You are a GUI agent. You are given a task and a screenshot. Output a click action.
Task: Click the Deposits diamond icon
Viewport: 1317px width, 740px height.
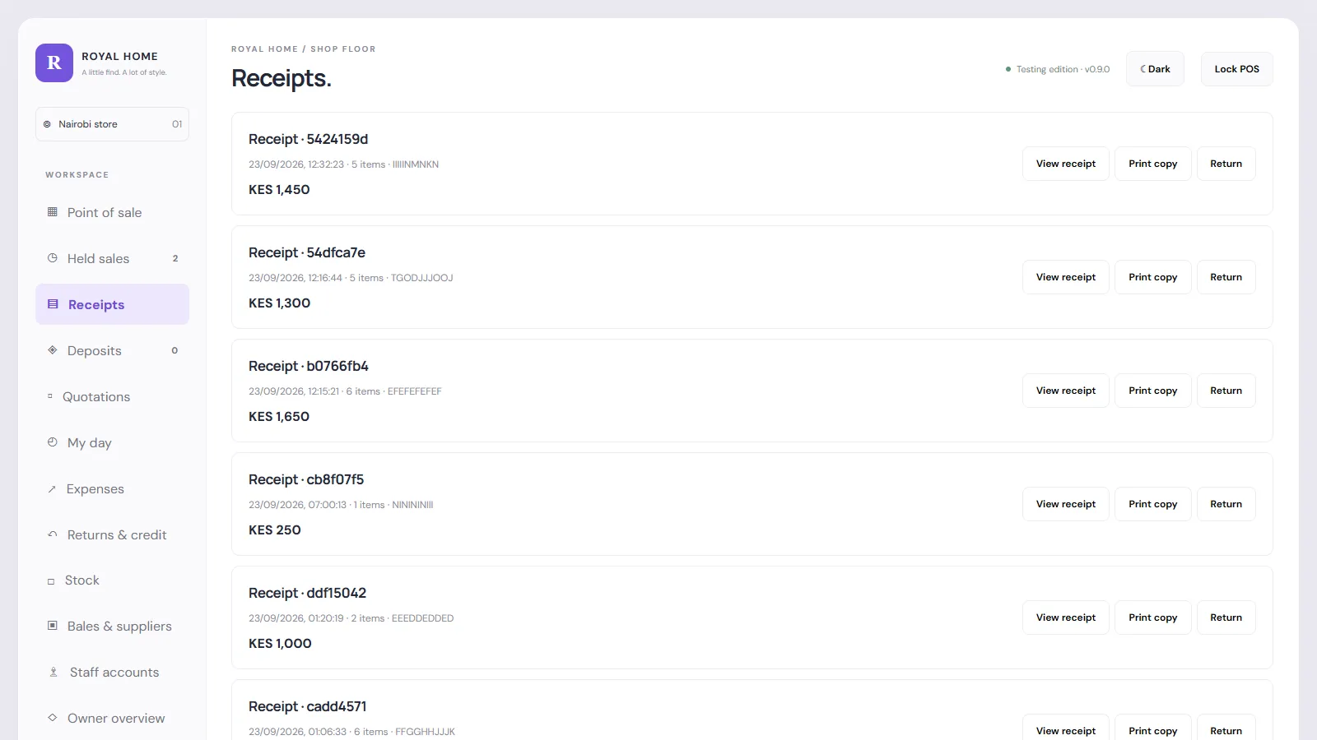pos(53,350)
